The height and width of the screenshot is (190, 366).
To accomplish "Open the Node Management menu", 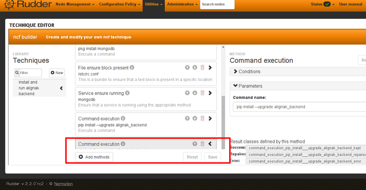I will 75,4.
